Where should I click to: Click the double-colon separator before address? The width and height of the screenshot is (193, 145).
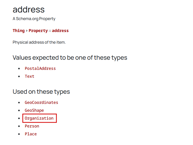(x=50, y=31)
